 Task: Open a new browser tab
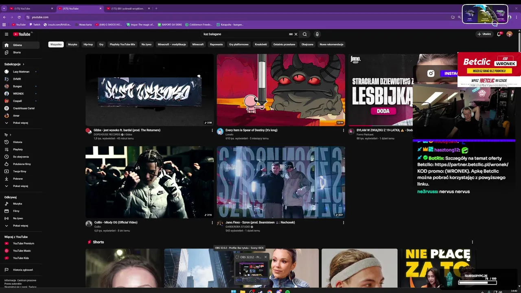click(156, 8)
